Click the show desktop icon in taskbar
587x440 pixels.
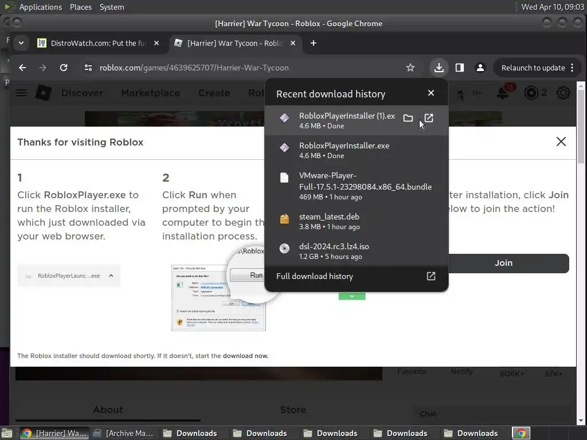tap(7, 433)
